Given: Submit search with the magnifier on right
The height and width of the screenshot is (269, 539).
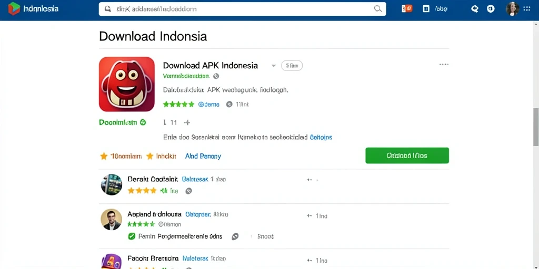Looking at the screenshot, I should pyautogui.click(x=378, y=9).
